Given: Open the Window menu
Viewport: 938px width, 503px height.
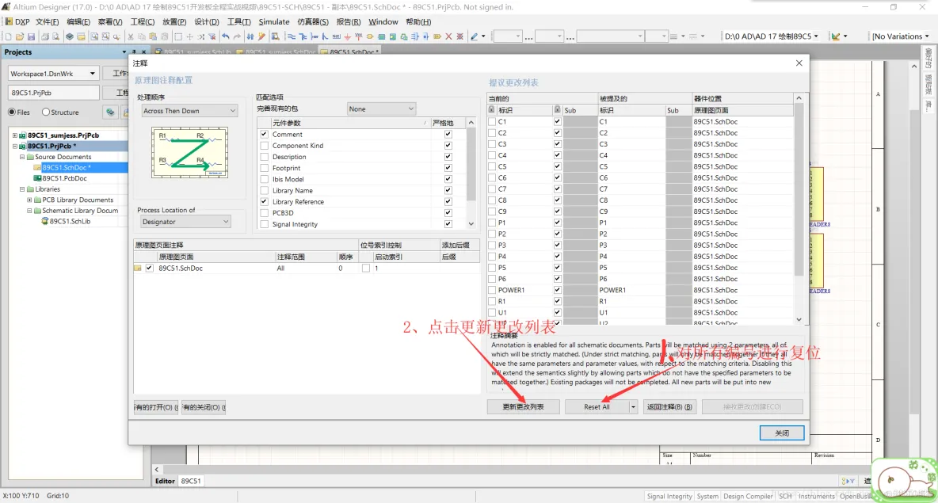Looking at the screenshot, I should coord(383,21).
